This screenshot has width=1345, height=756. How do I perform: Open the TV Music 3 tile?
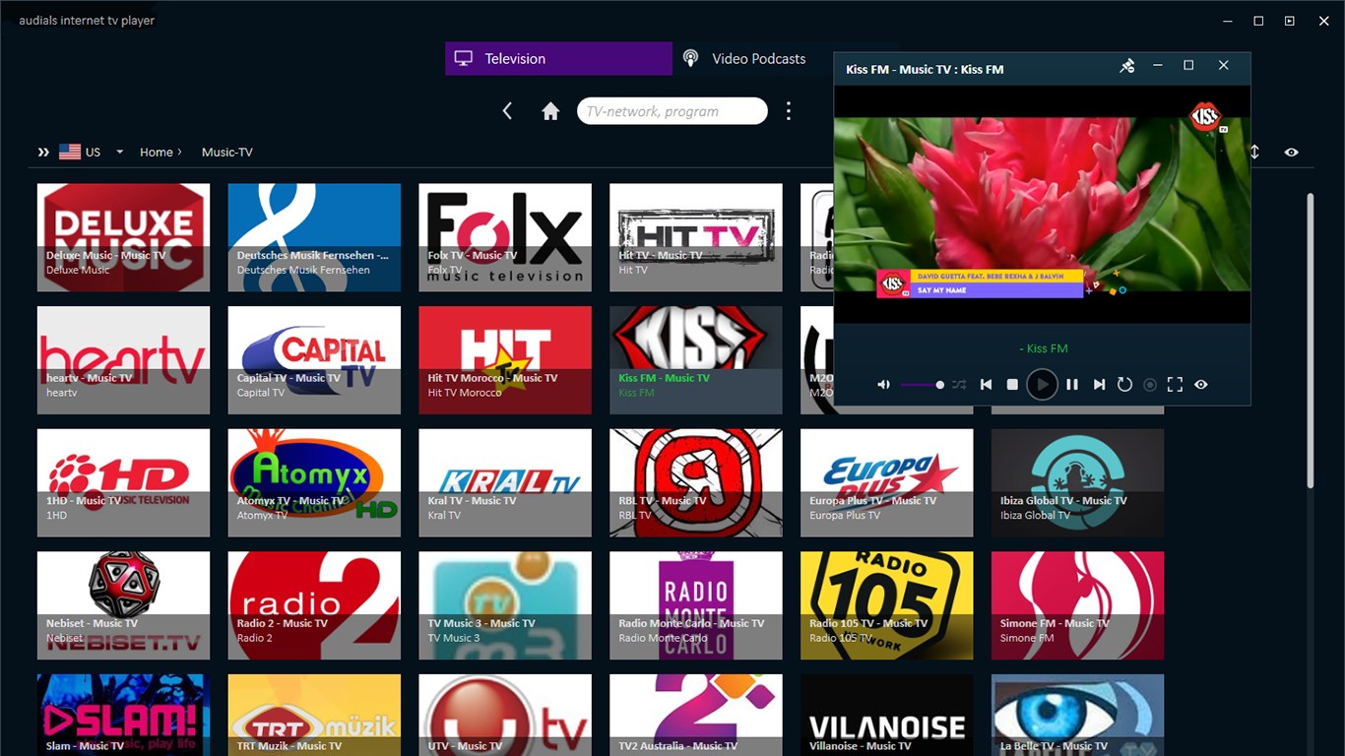pyautogui.click(x=505, y=605)
